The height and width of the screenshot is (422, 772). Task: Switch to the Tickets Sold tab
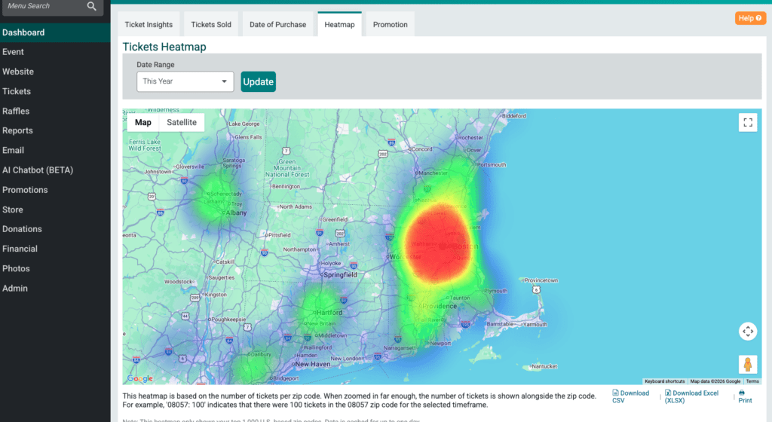(211, 25)
